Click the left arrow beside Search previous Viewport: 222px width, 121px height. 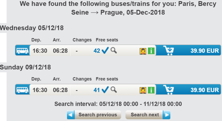coord(71,115)
